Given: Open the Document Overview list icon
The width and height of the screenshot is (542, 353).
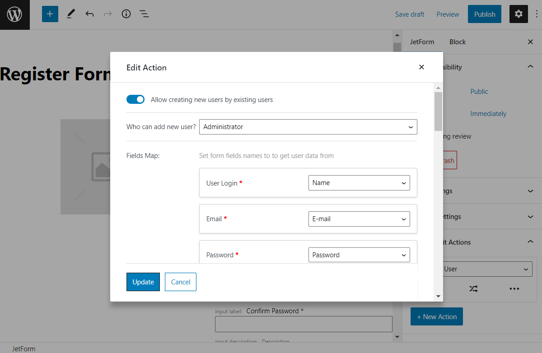Looking at the screenshot, I should tap(144, 14).
